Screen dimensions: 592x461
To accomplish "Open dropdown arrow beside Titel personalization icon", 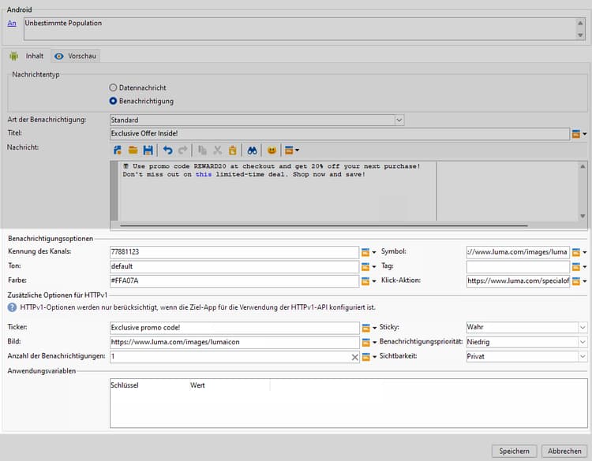I will pos(584,134).
